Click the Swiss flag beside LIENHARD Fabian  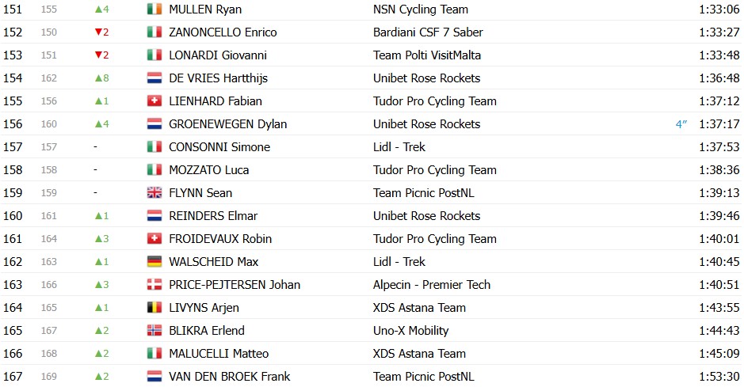(x=155, y=101)
